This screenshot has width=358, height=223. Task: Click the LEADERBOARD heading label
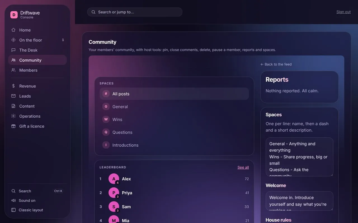(113, 167)
